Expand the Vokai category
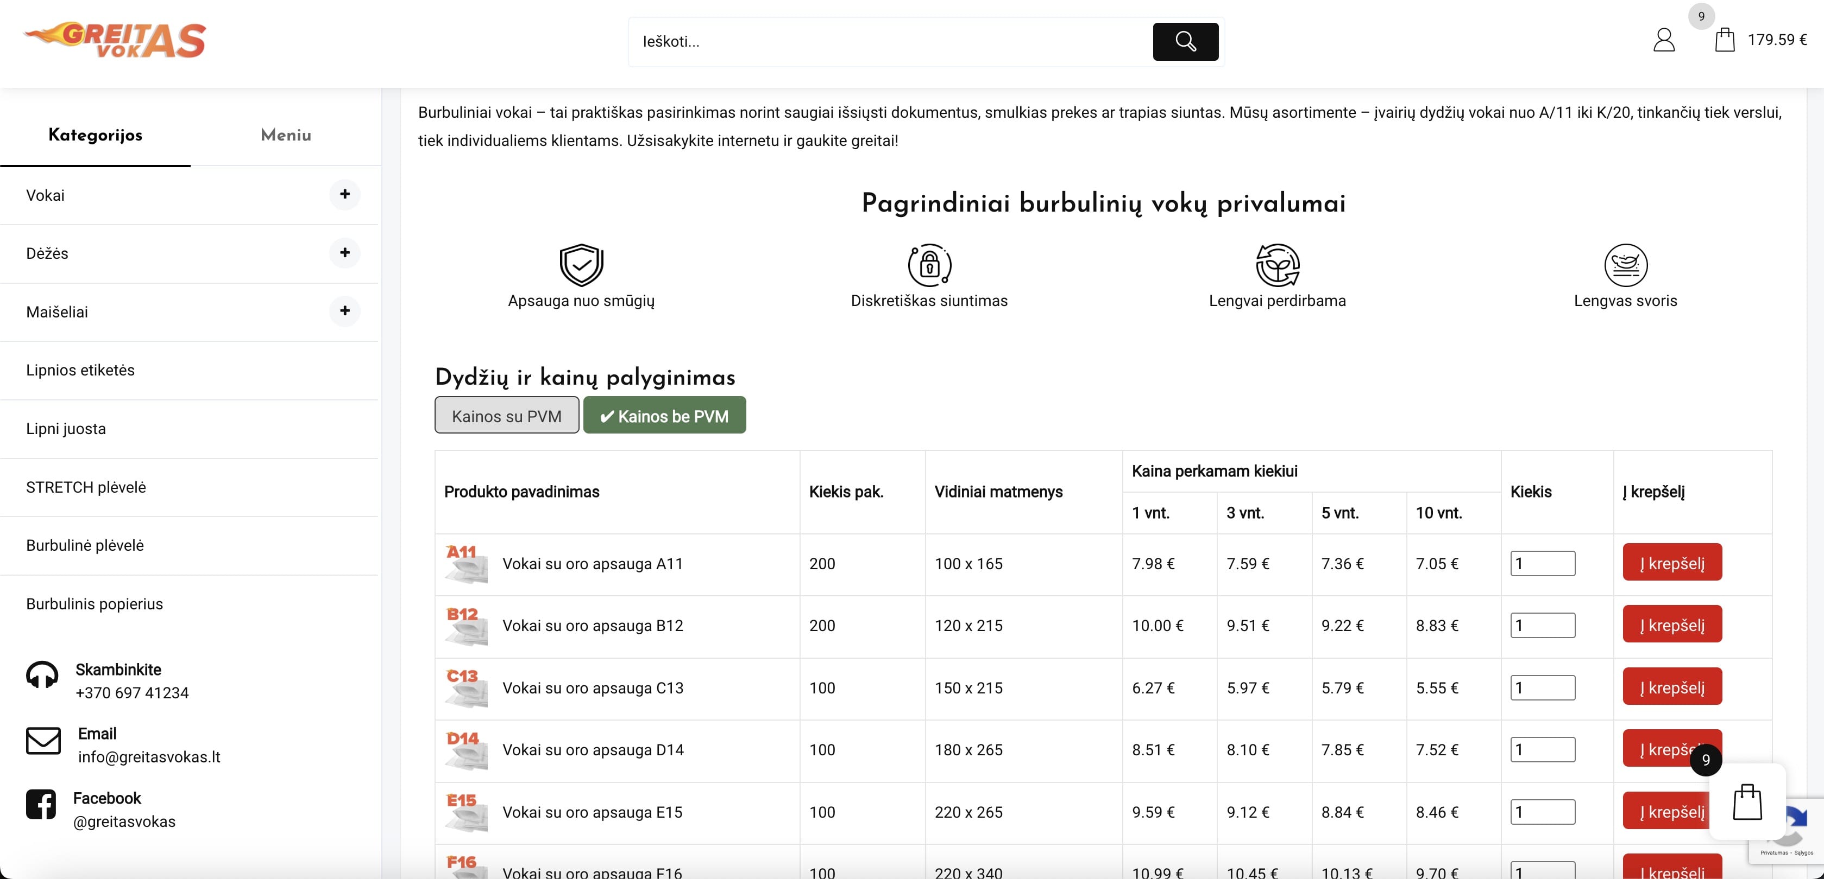The height and width of the screenshot is (879, 1824). click(x=345, y=194)
